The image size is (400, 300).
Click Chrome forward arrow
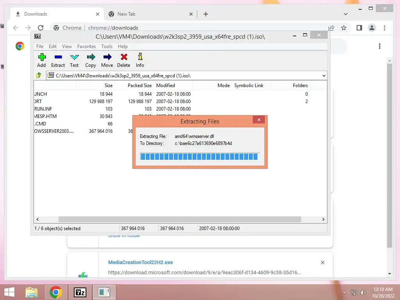28,28
